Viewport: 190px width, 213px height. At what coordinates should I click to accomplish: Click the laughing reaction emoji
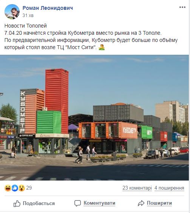[x=8, y=188]
